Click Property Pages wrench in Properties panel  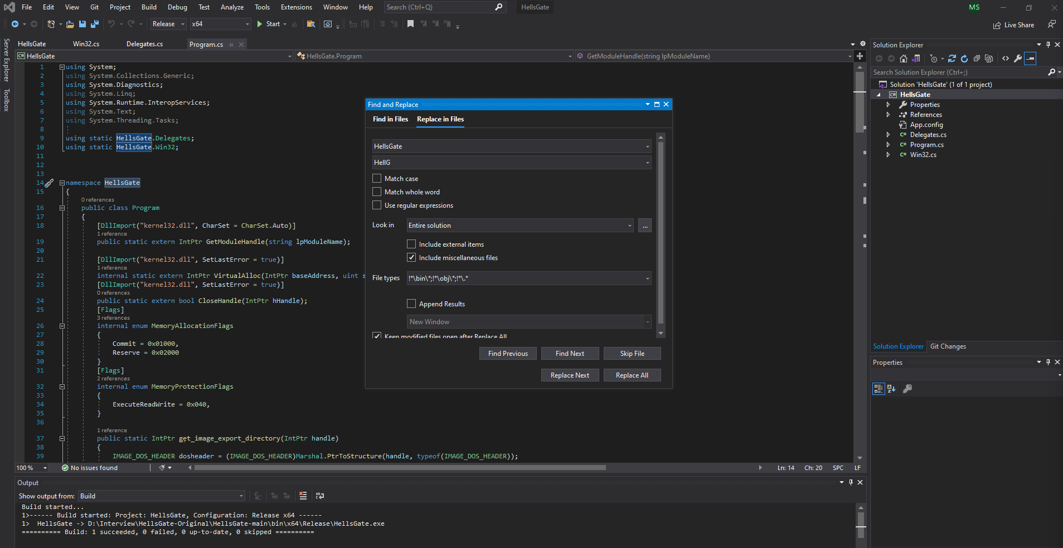click(x=907, y=389)
